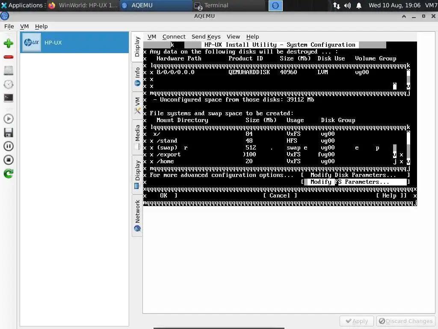The height and width of the screenshot is (329, 438).
Task: Select Modify FS Parameters option in installer
Action: [355, 182]
